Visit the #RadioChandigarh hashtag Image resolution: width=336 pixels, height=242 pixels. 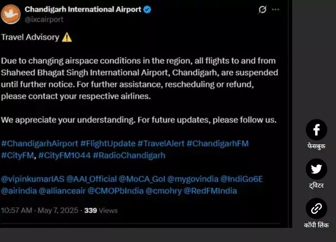129,156
